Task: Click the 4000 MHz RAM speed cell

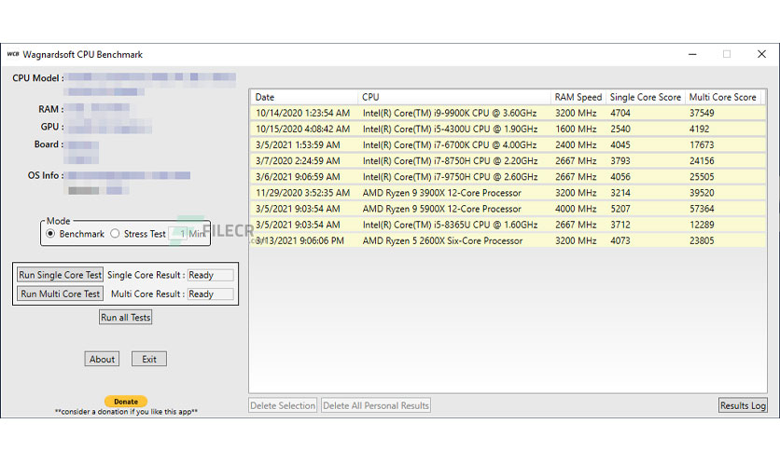Action: tap(576, 209)
